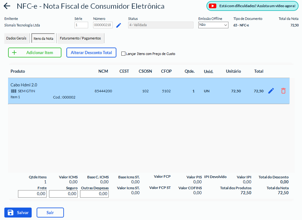Focus the Seguro input field

[x=63, y=194]
